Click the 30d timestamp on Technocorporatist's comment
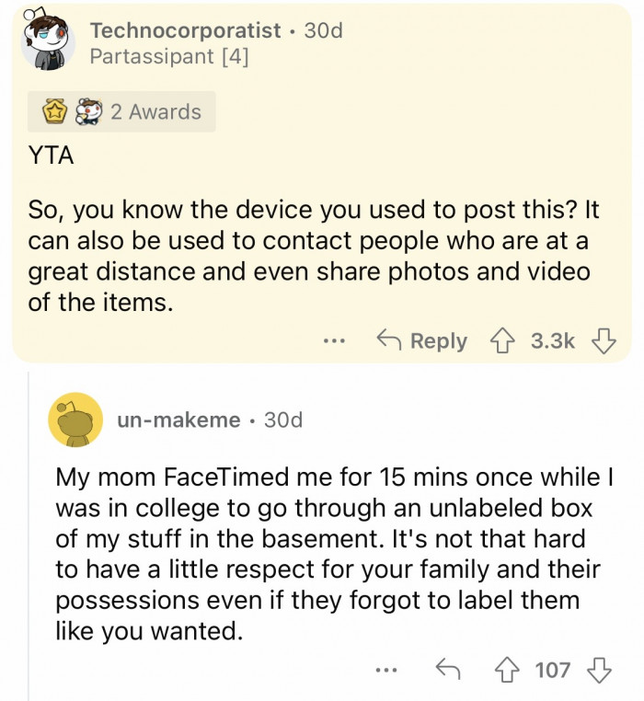 [x=323, y=30]
